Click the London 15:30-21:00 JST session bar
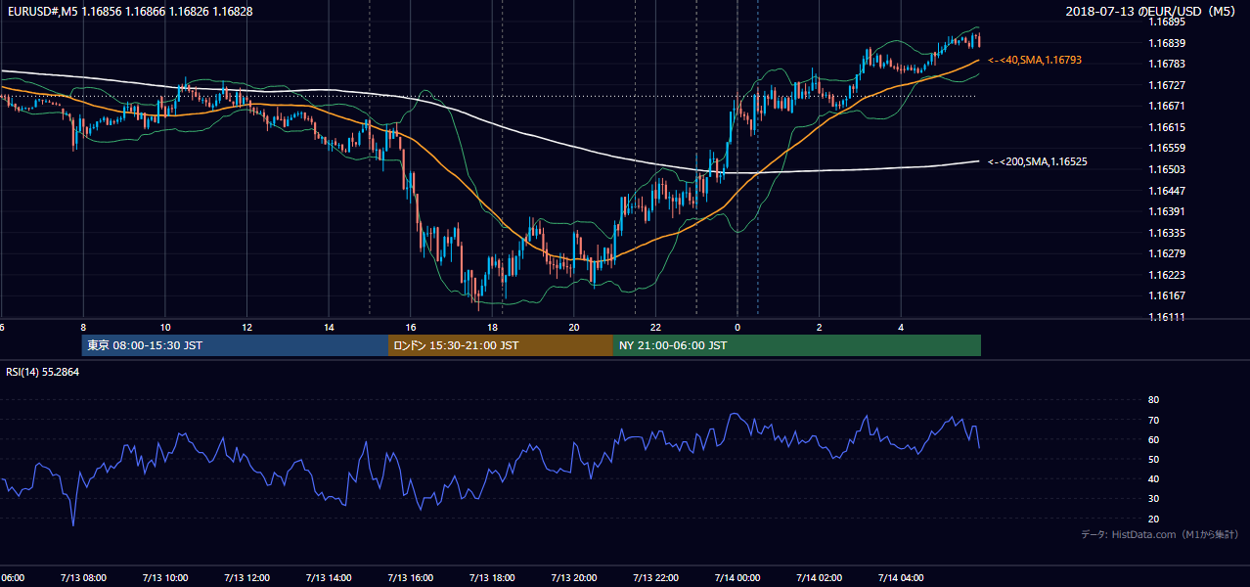Image resolution: width=1250 pixels, height=587 pixels. pos(501,345)
